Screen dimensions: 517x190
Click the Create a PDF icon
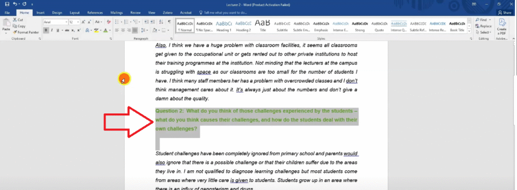click(502, 26)
